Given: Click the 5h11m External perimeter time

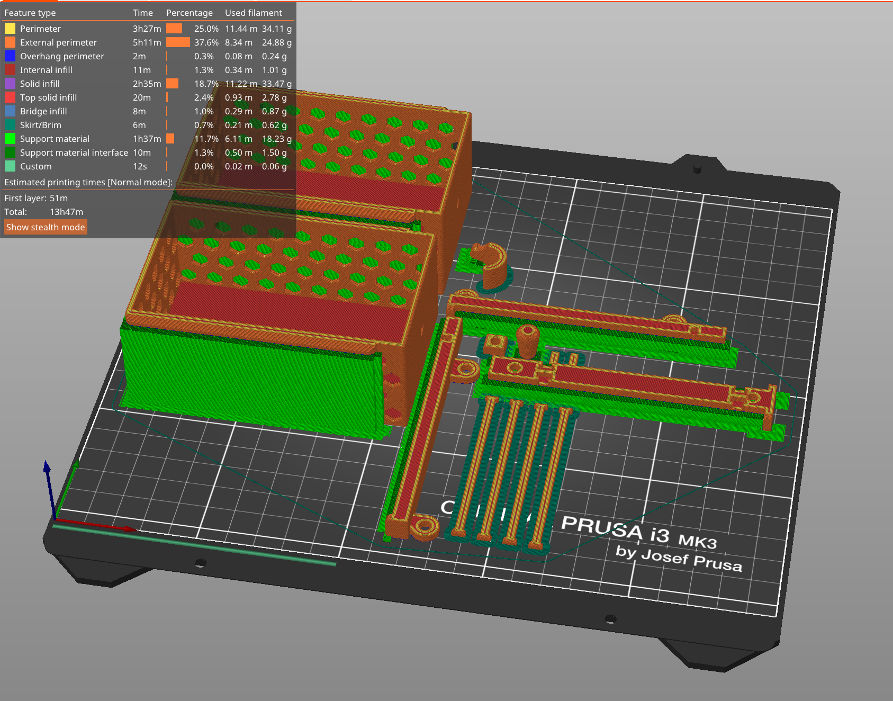Looking at the screenshot, I should pyautogui.click(x=147, y=42).
